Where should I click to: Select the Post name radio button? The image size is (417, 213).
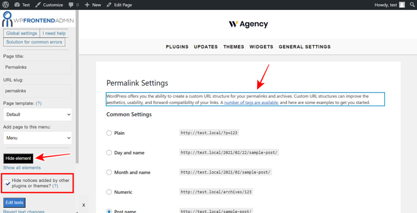(109, 211)
